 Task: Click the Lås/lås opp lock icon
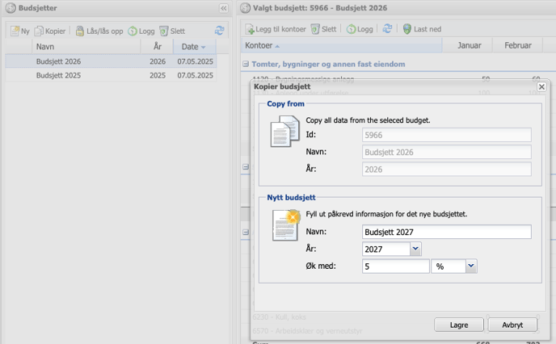click(80, 31)
